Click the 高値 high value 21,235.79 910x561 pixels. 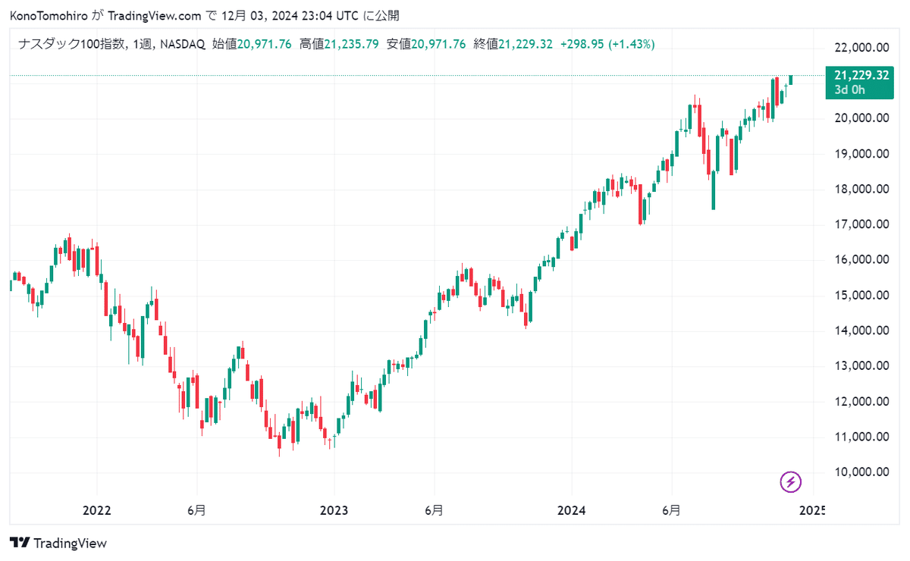[x=352, y=44]
